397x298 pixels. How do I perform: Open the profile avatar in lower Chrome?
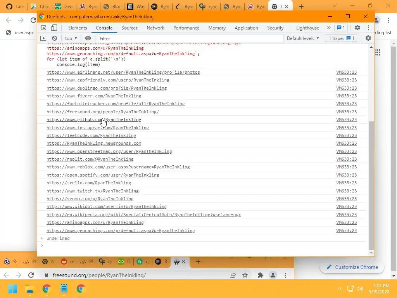coord(273,275)
